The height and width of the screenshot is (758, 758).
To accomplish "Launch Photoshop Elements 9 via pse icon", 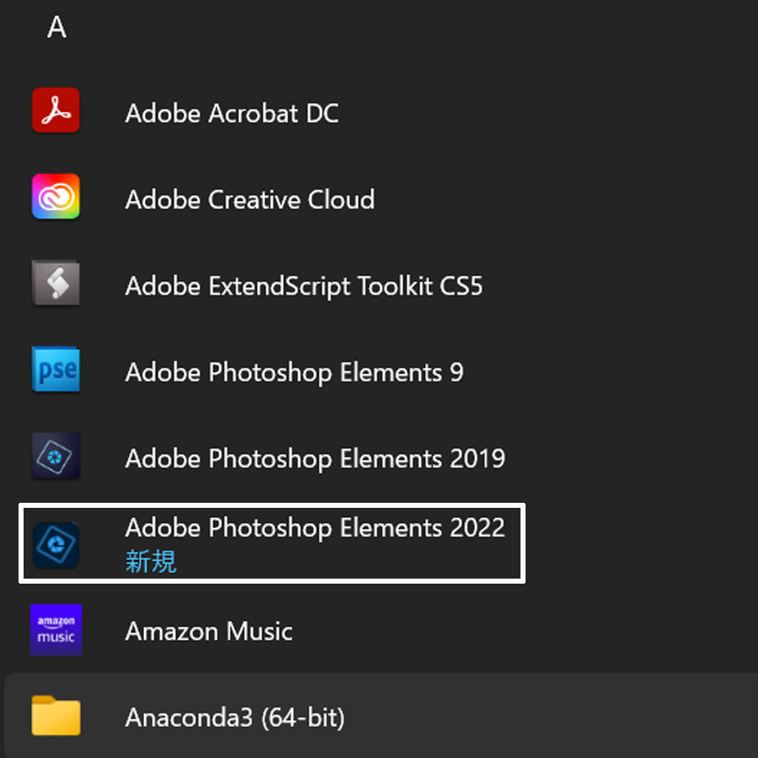I will tap(56, 370).
